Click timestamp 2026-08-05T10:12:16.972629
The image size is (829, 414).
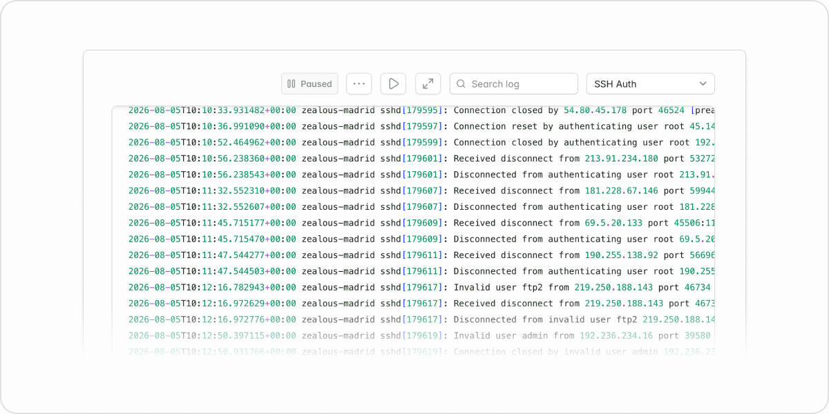tap(212, 304)
